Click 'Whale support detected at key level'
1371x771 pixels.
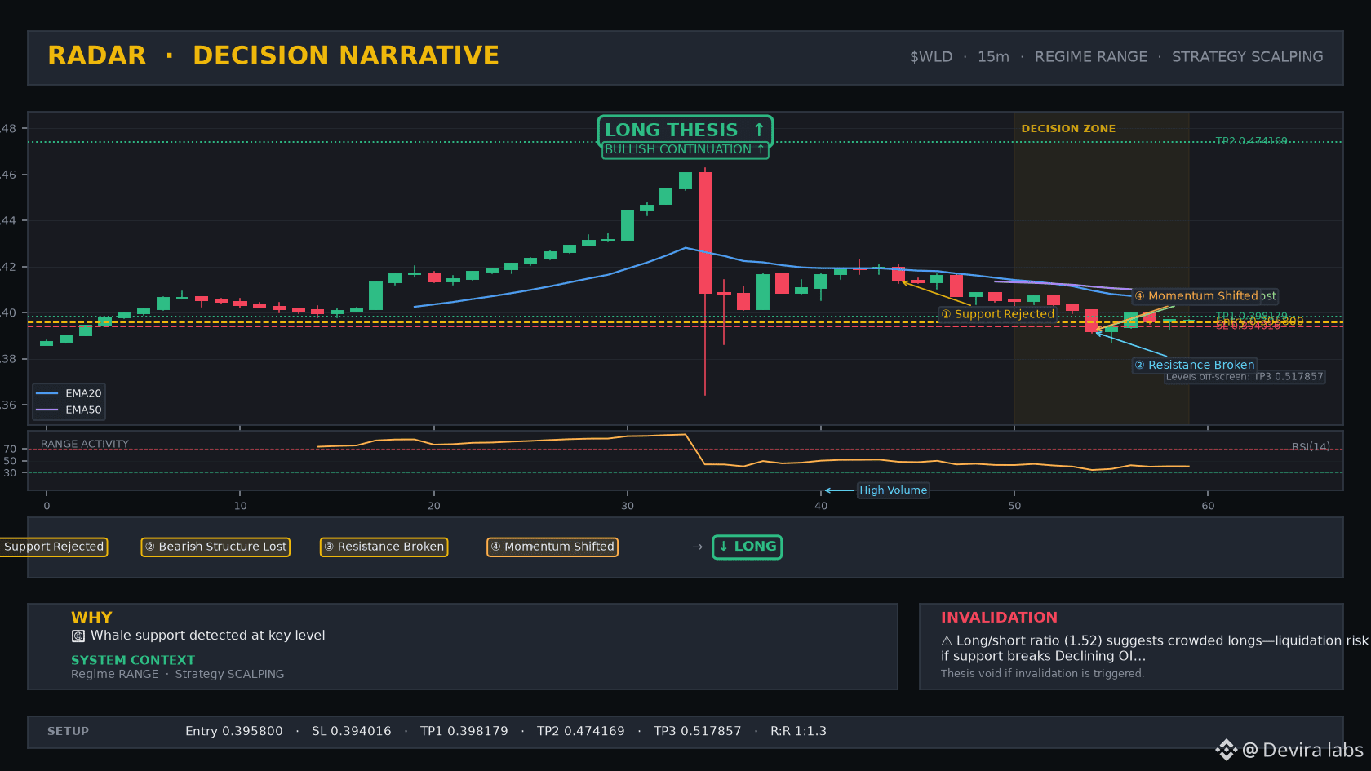[207, 636]
